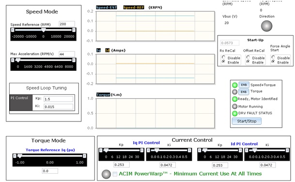Click left arrow of Max Acceleration slider
This screenshot has height=182, width=295.
pos(13,60)
